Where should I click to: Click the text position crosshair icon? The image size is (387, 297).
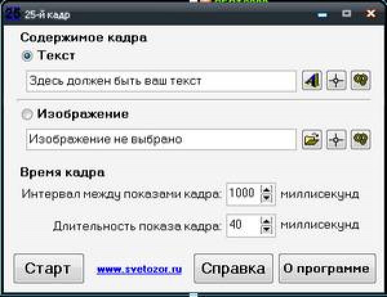coord(336,81)
